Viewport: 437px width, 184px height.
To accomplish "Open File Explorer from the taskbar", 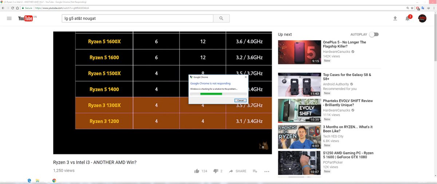I will [38, 180].
